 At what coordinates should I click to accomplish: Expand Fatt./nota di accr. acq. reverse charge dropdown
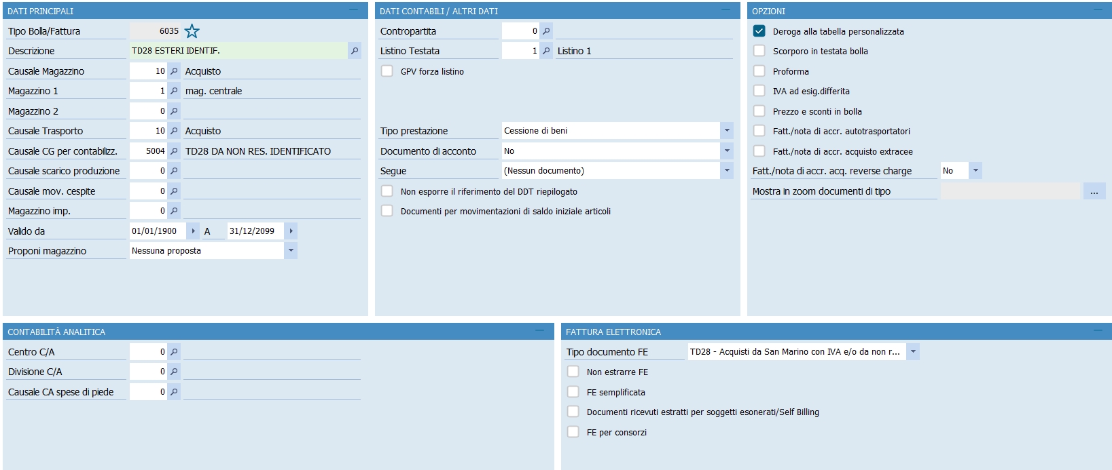975,171
